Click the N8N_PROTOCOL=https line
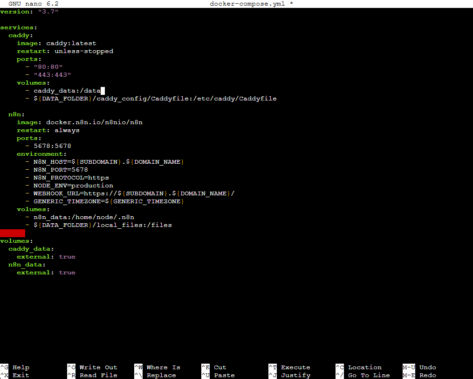 click(x=67, y=178)
